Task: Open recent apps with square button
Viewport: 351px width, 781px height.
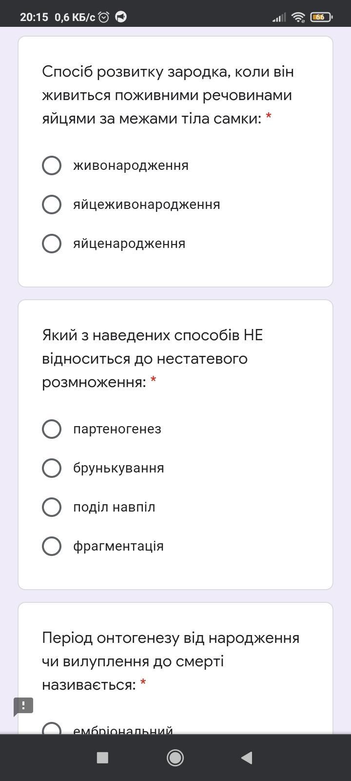Action: tap(102, 758)
